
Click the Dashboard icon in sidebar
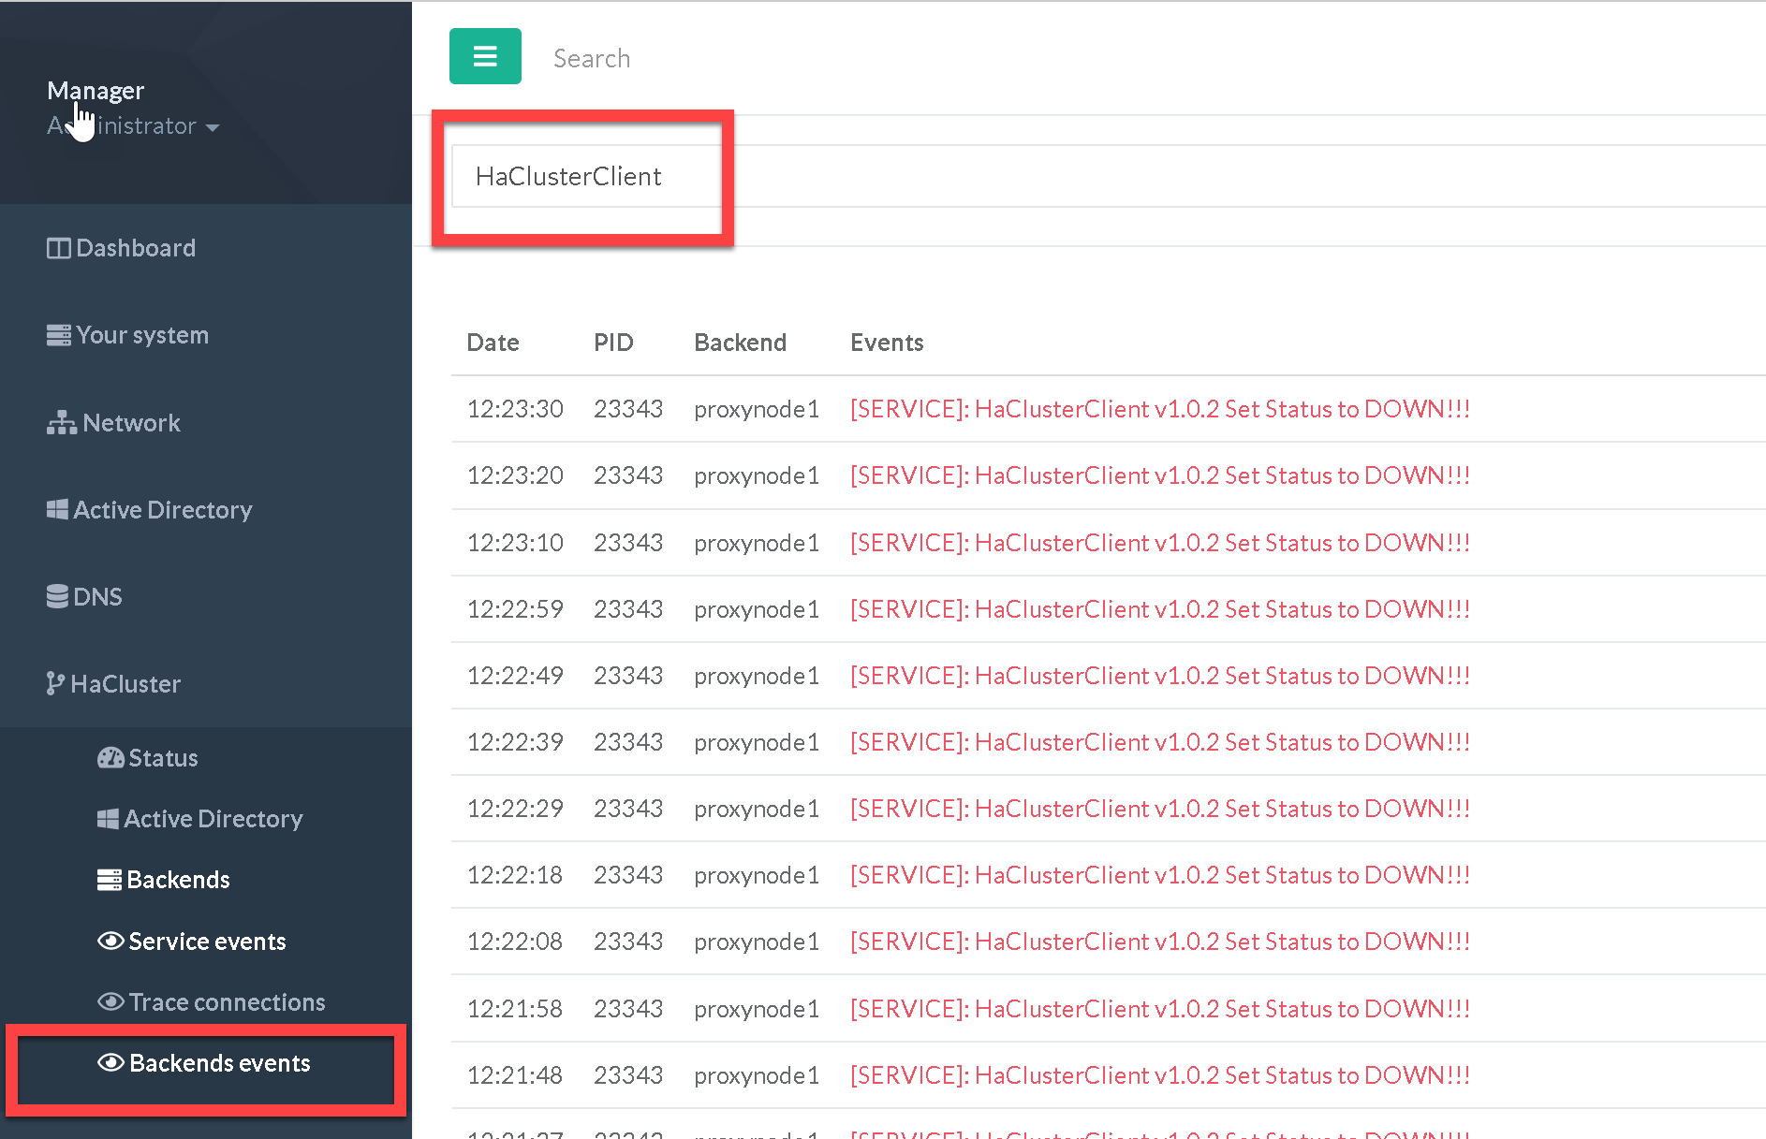[58, 248]
